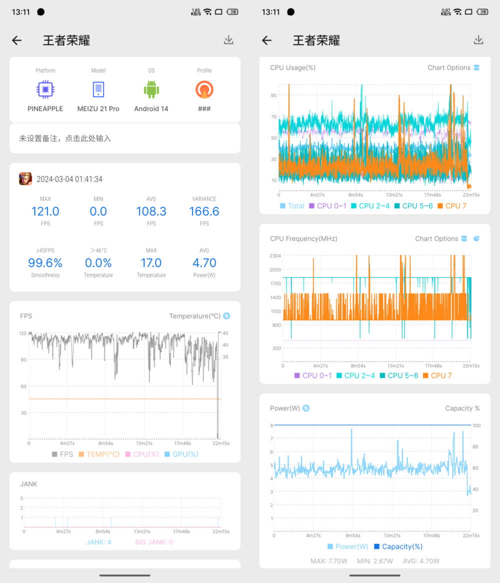The height and width of the screenshot is (583, 500).
Task: Switch FPS chart Temperature axis icon
Action: point(226,316)
